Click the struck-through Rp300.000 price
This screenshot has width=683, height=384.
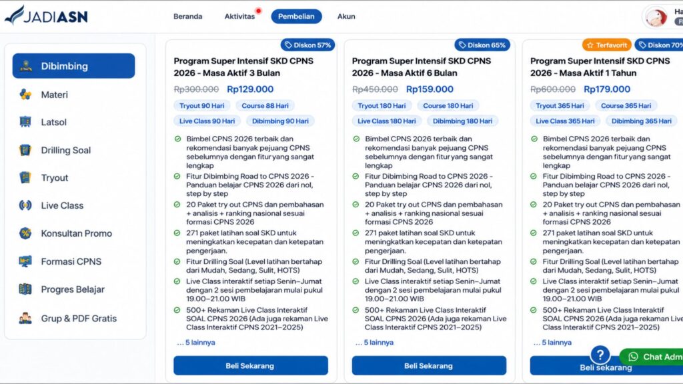point(196,89)
